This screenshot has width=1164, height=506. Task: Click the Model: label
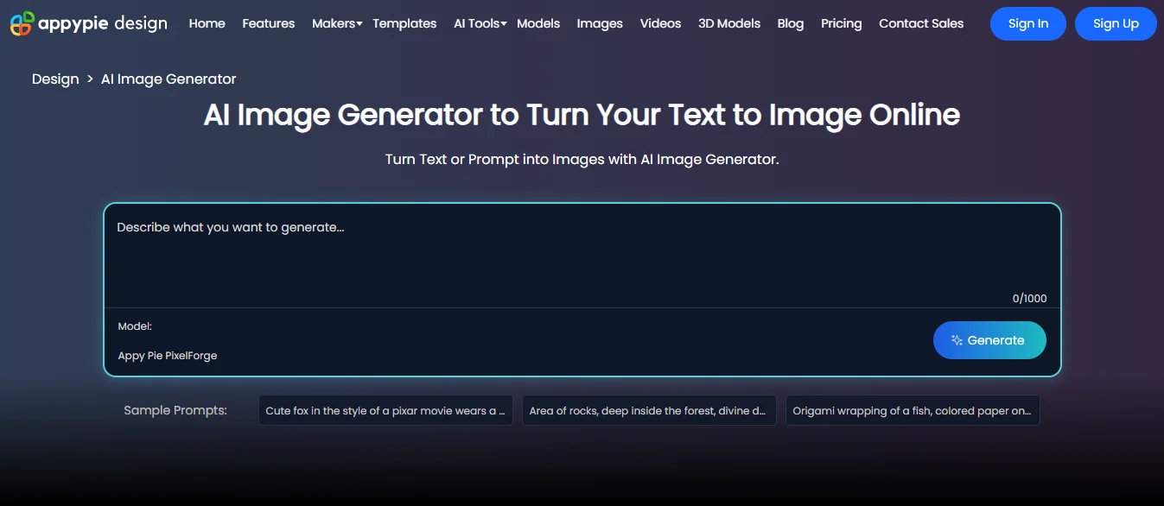pyautogui.click(x=135, y=326)
